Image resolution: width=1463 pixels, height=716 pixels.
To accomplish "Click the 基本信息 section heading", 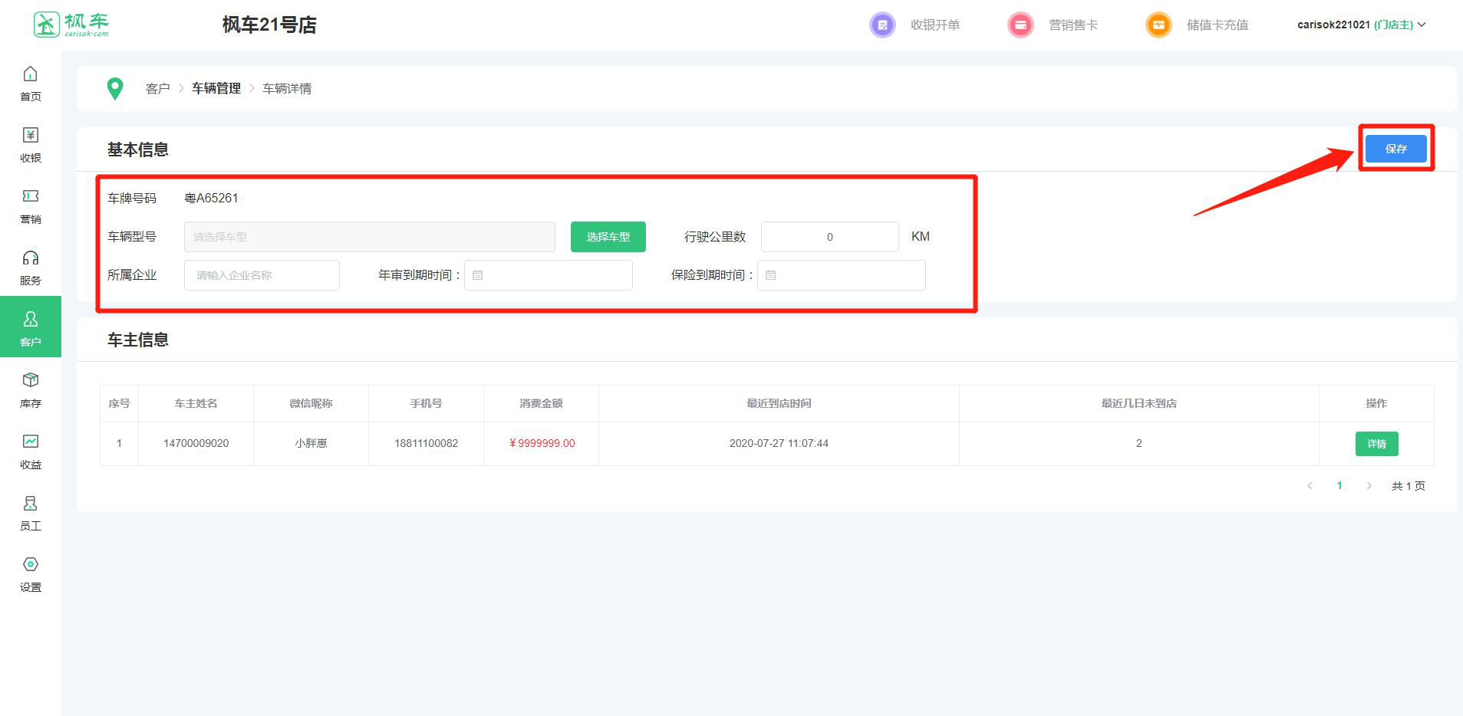I will 138,149.
